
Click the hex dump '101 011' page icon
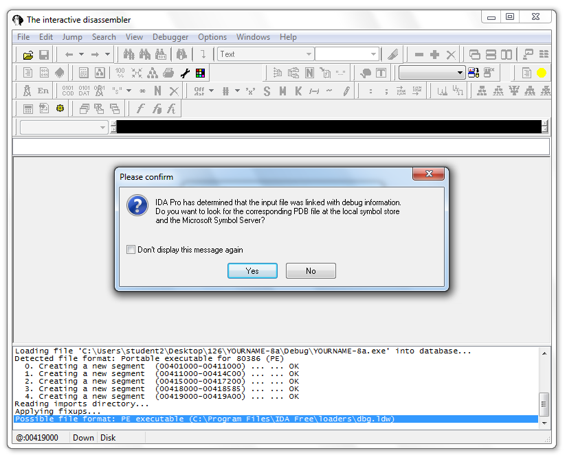pyautogui.click(x=44, y=73)
